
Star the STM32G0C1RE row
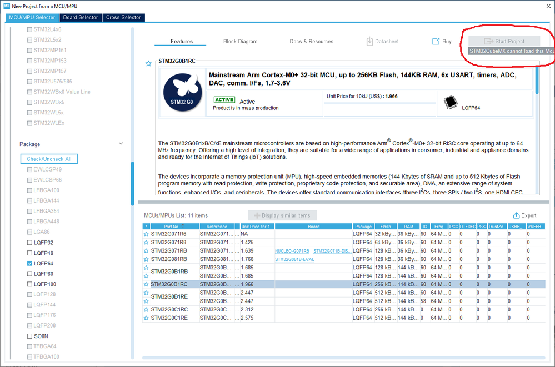click(x=146, y=318)
